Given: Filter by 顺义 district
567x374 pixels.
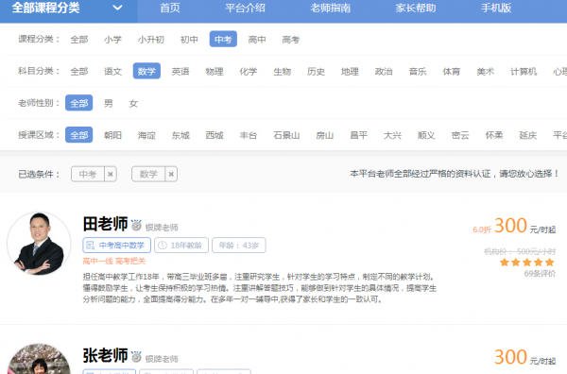Looking at the screenshot, I should 426,135.
